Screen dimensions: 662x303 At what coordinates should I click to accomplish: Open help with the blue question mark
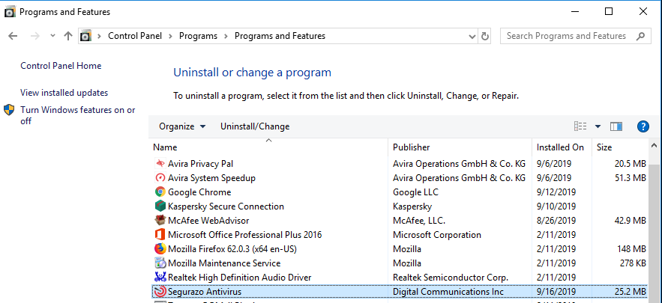click(x=643, y=126)
